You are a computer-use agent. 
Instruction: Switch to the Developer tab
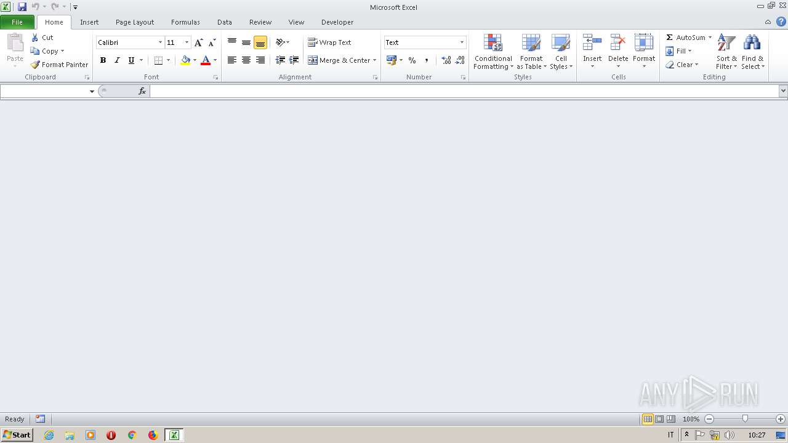[x=337, y=22]
